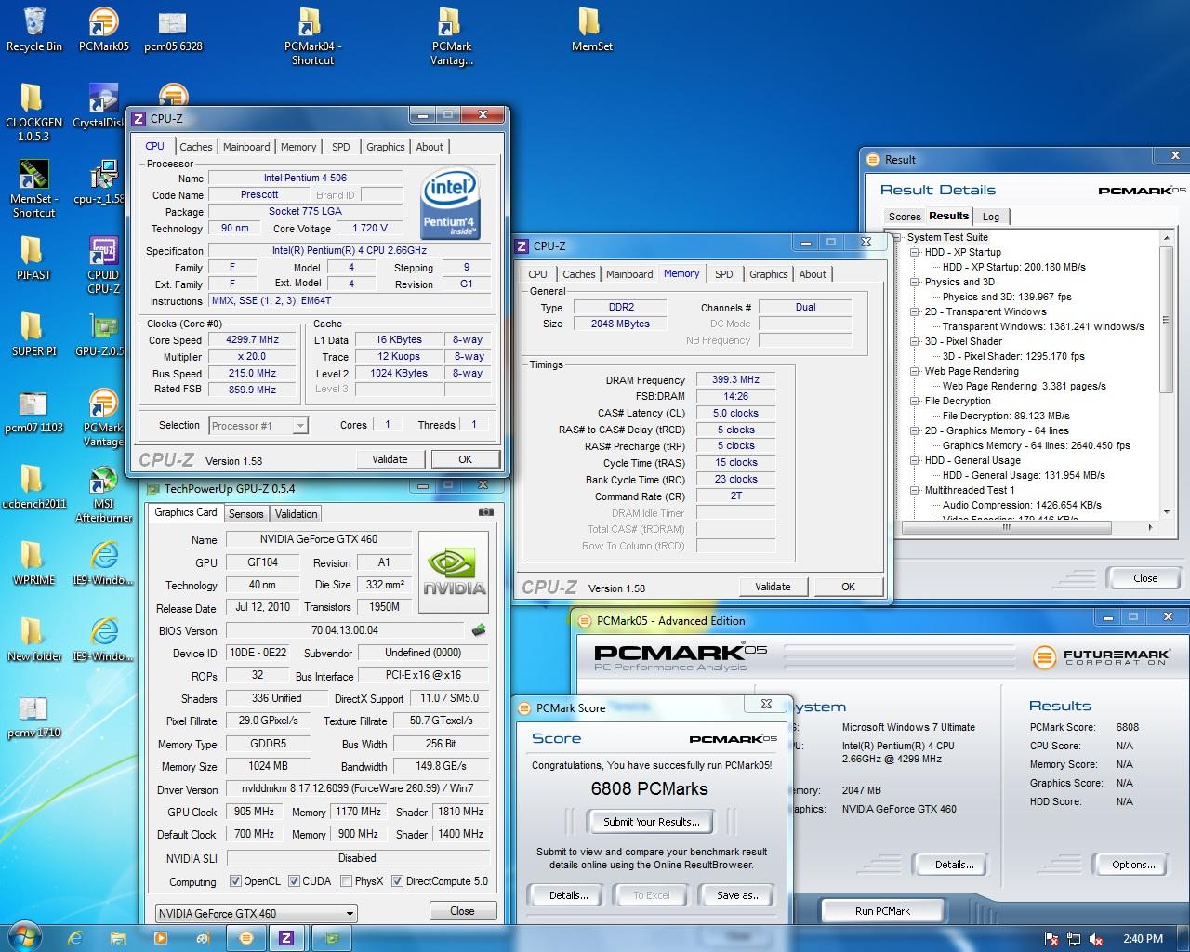Click the GPU-Z screenshot camera icon
Viewport: 1190px width, 952px height.
pyautogui.click(x=485, y=512)
